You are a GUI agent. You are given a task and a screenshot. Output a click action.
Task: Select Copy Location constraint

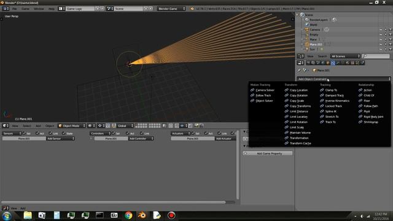pos(296,90)
